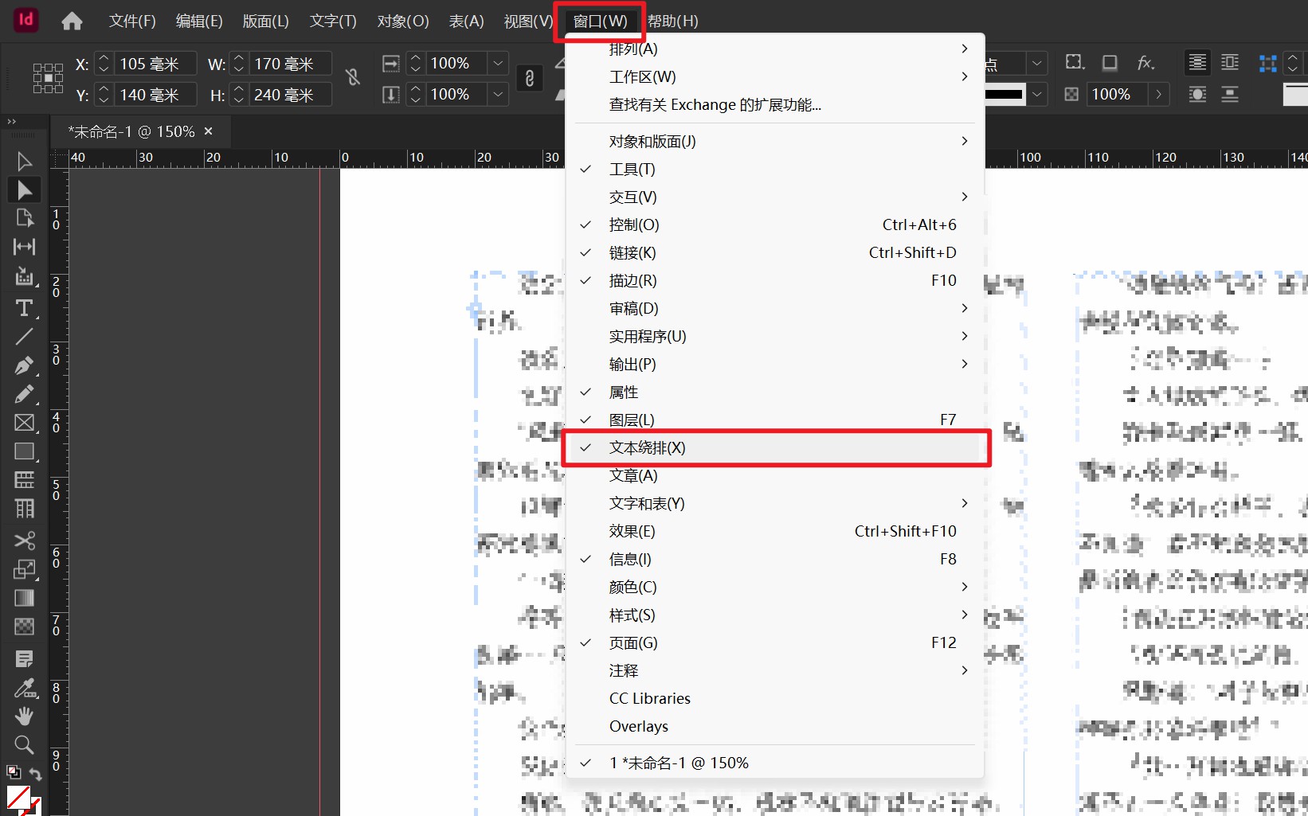Viewport: 1308px width, 816px height.
Task: Click 查找有关 Exchange 的扩展功能 entry
Action: click(715, 104)
